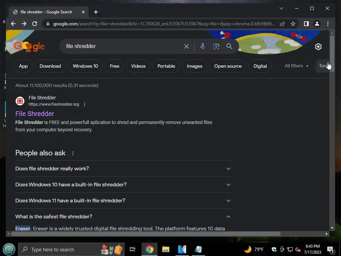Clear the search box text
Viewport: 341px width, 256px height.
tap(186, 46)
